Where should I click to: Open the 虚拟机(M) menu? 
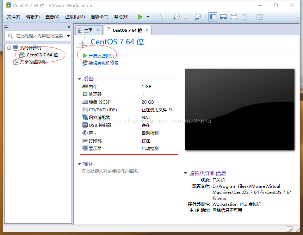point(75,17)
